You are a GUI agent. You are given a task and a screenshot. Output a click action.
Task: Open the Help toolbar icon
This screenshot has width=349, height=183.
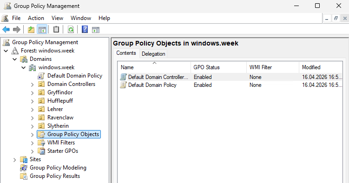(85, 29)
